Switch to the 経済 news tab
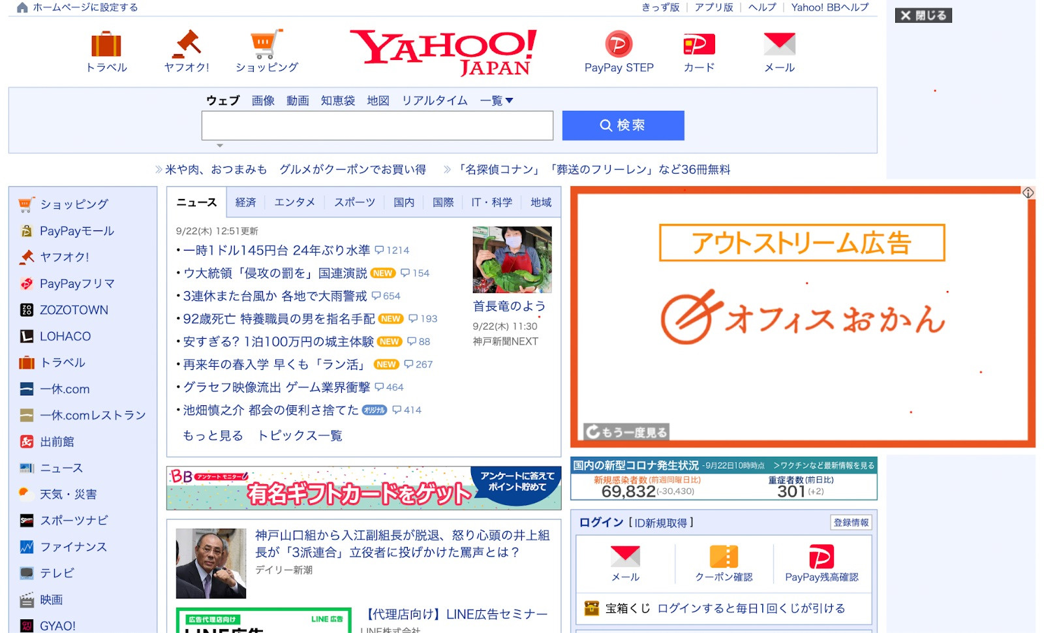The height and width of the screenshot is (633, 1044). (245, 202)
